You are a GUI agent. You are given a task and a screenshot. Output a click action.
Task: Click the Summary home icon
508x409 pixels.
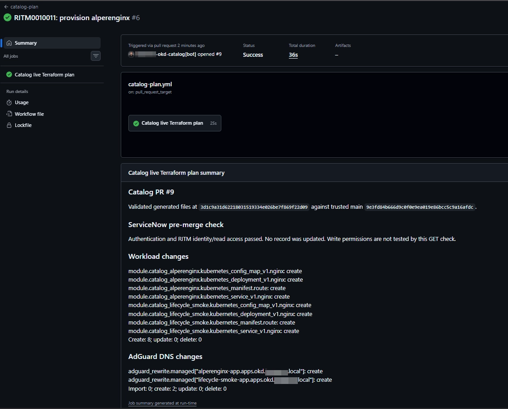click(x=9, y=43)
